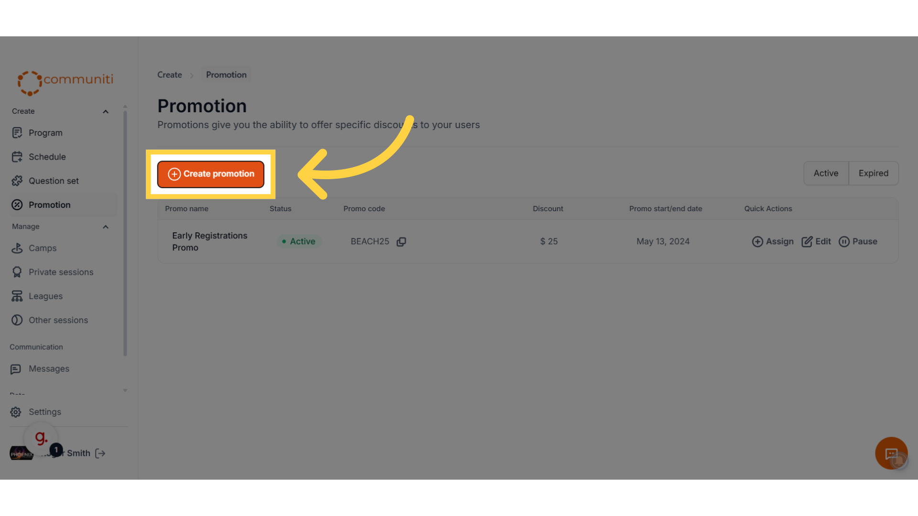
Task: Click the logout arrow icon beside Smith
Action: pyautogui.click(x=100, y=453)
